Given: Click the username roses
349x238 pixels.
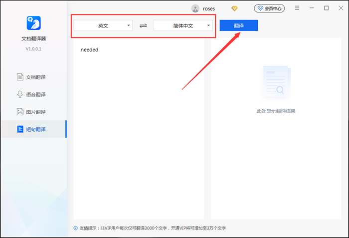Looking at the screenshot, I should pyautogui.click(x=209, y=8).
